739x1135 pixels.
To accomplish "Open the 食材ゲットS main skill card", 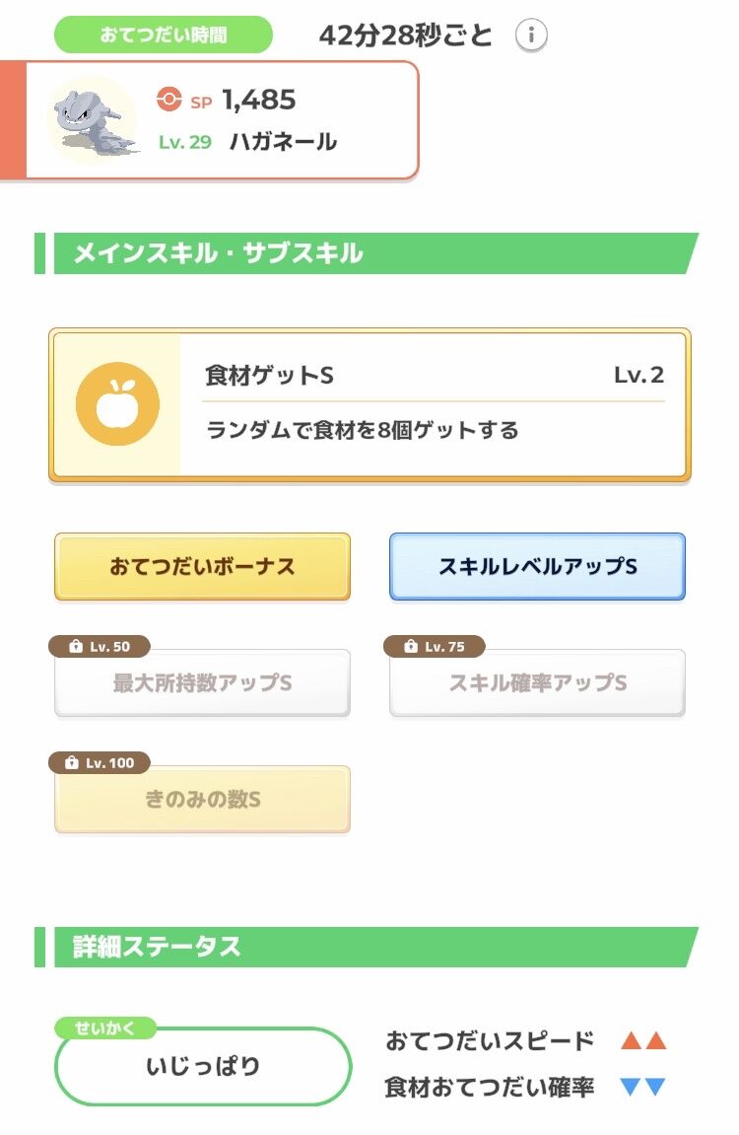I will point(369,404).
